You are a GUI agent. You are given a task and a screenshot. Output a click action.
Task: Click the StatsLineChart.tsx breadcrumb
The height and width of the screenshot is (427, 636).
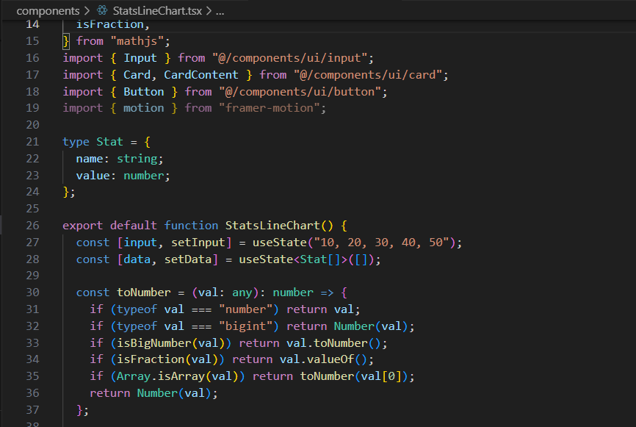click(157, 11)
